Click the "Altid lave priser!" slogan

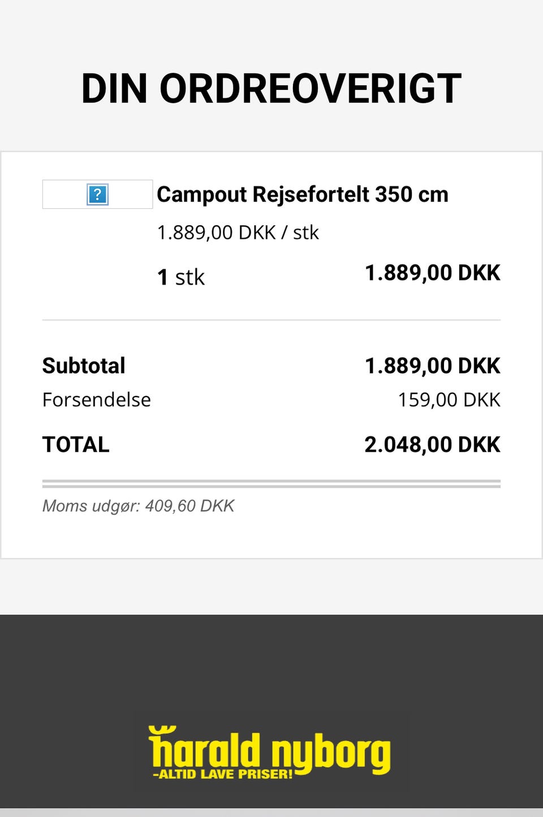pos(222,774)
